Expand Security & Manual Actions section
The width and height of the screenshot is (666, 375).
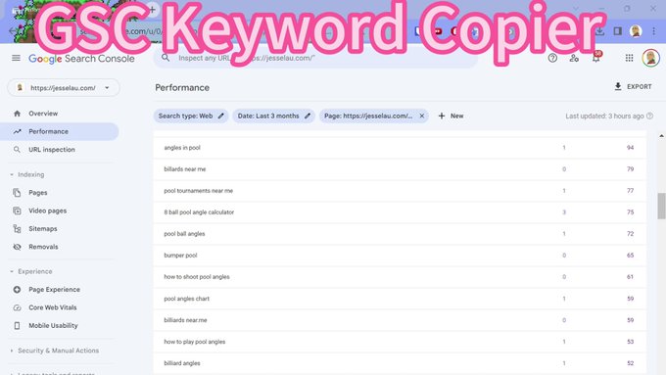pyautogui.click(x=55, y=351)
